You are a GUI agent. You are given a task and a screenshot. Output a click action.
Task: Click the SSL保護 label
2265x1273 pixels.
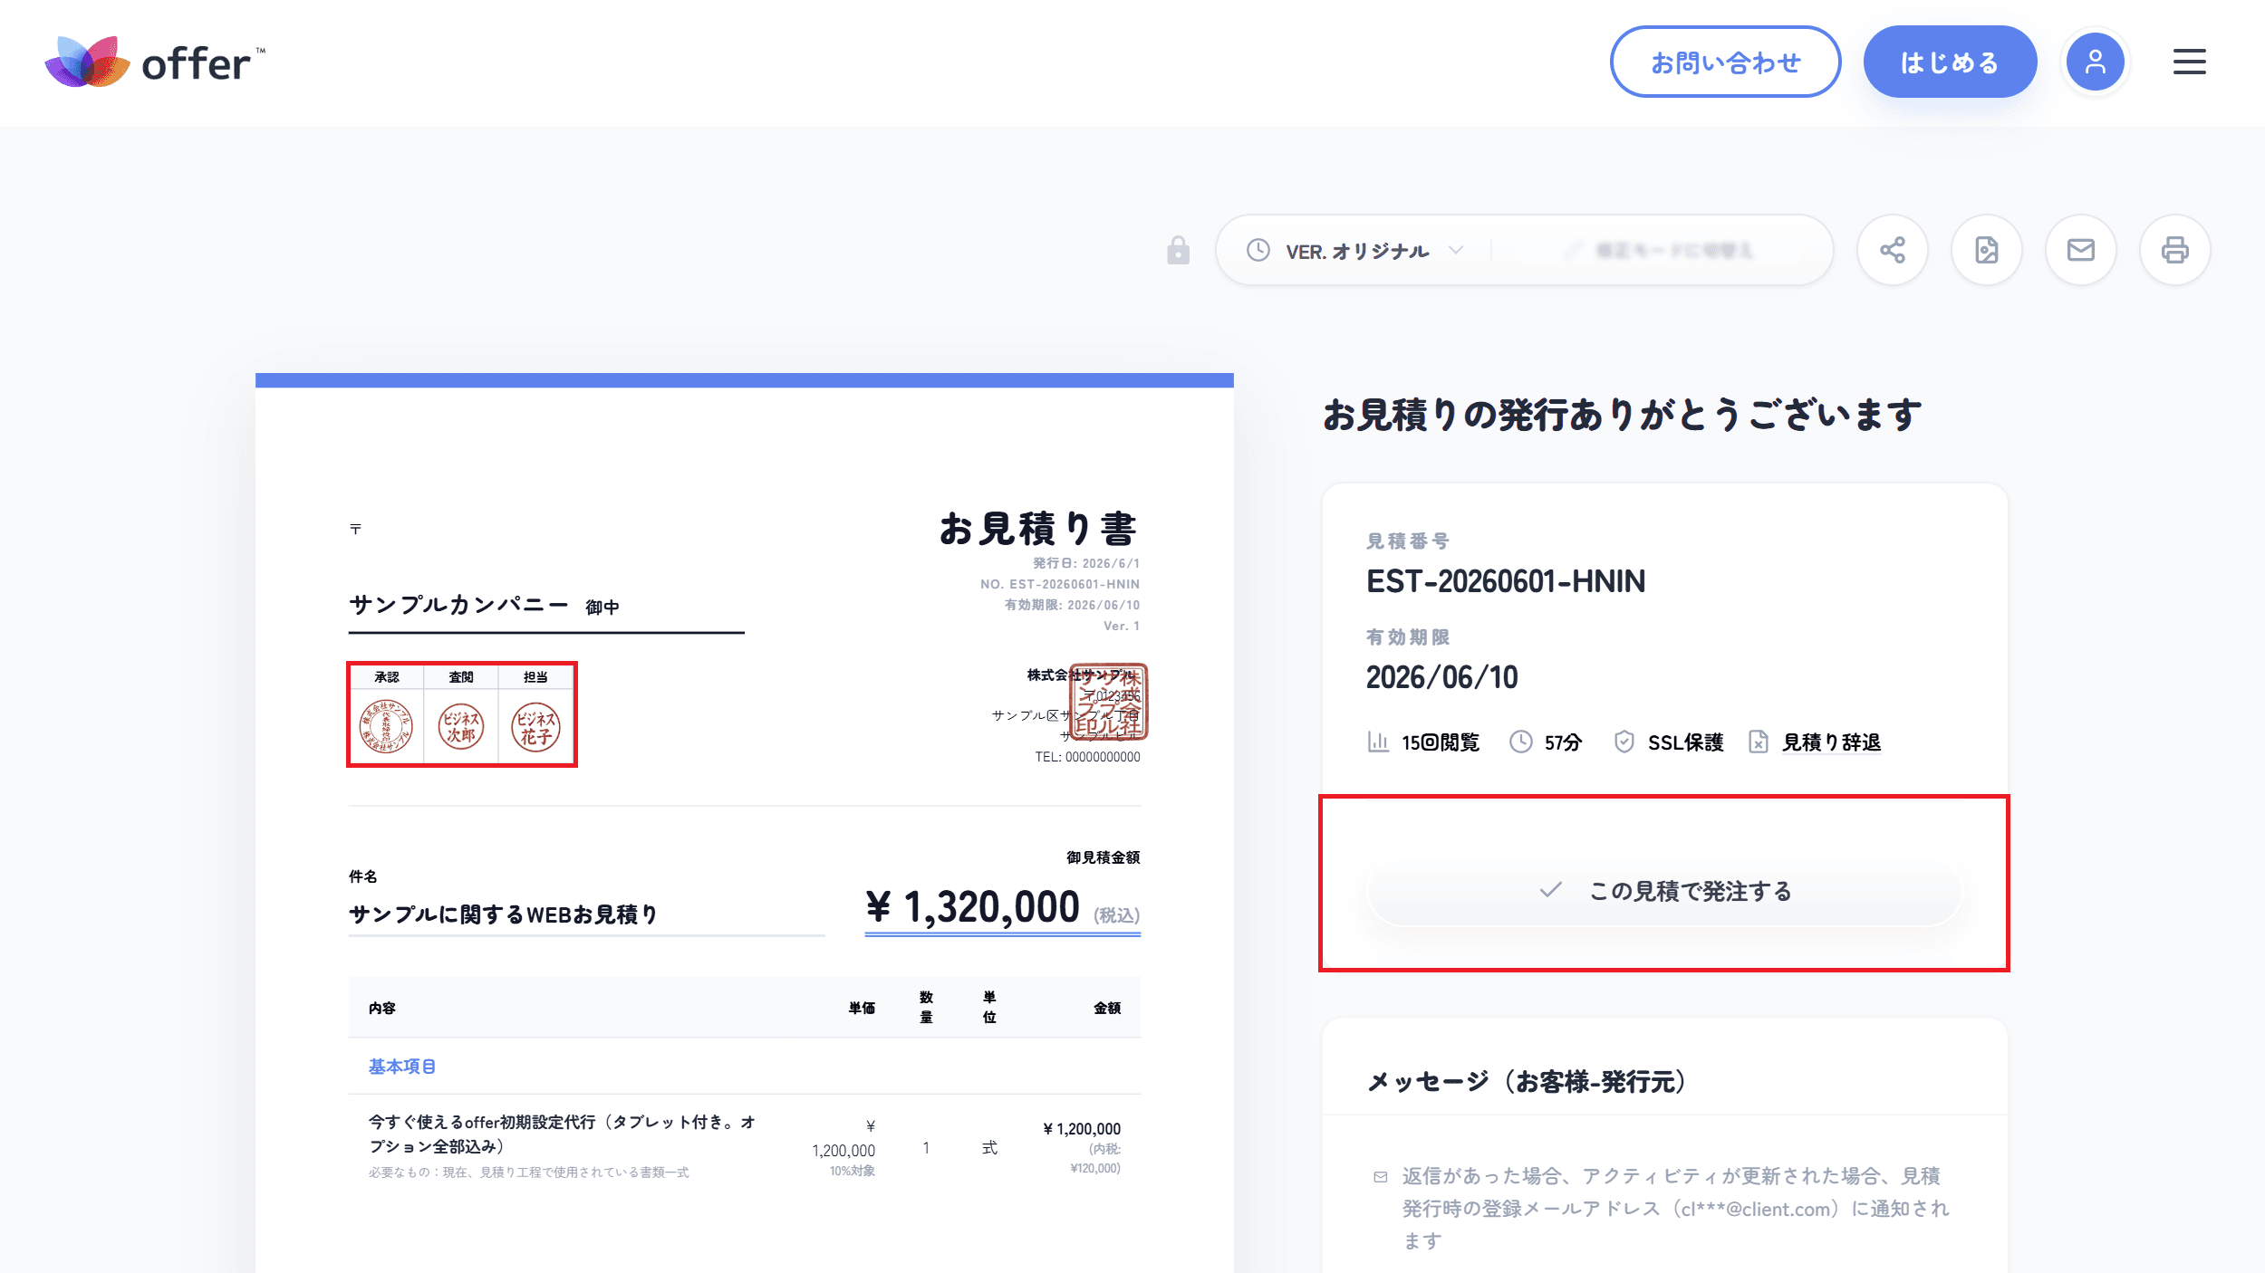pyautogui.click(x=1685, y=742)
